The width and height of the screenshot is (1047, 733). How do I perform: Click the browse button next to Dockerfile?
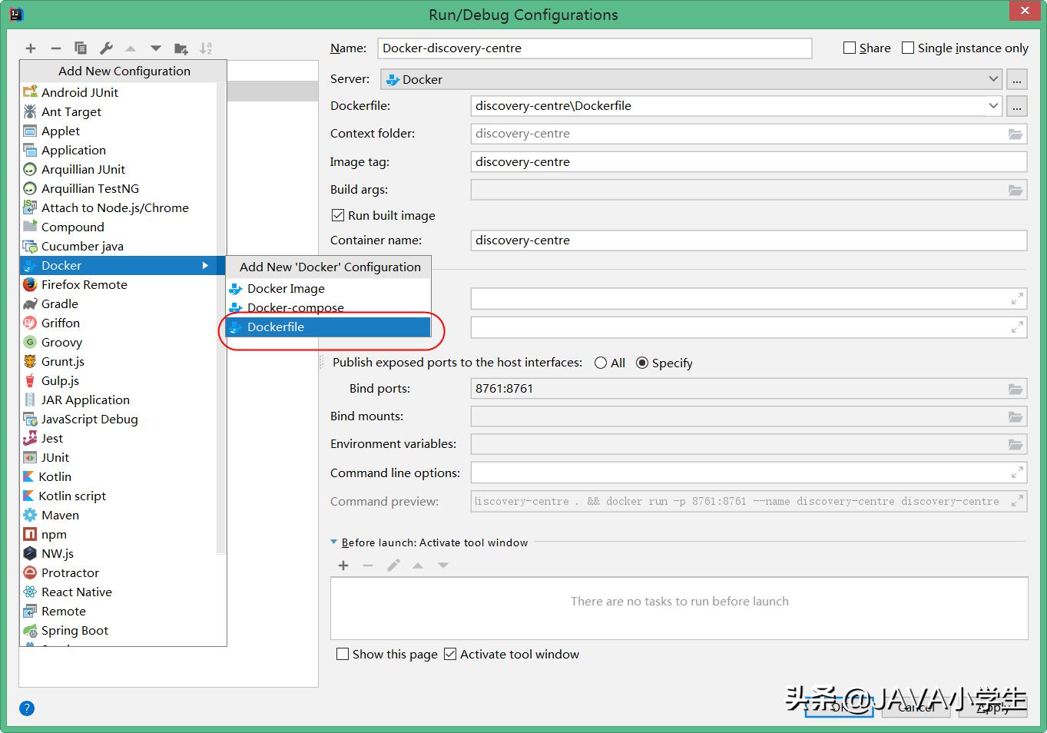tap(1017, 106)
